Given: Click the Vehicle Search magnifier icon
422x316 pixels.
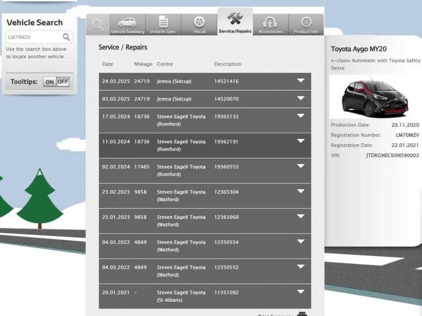Looking at the screenshot, I should coord(66,37).
